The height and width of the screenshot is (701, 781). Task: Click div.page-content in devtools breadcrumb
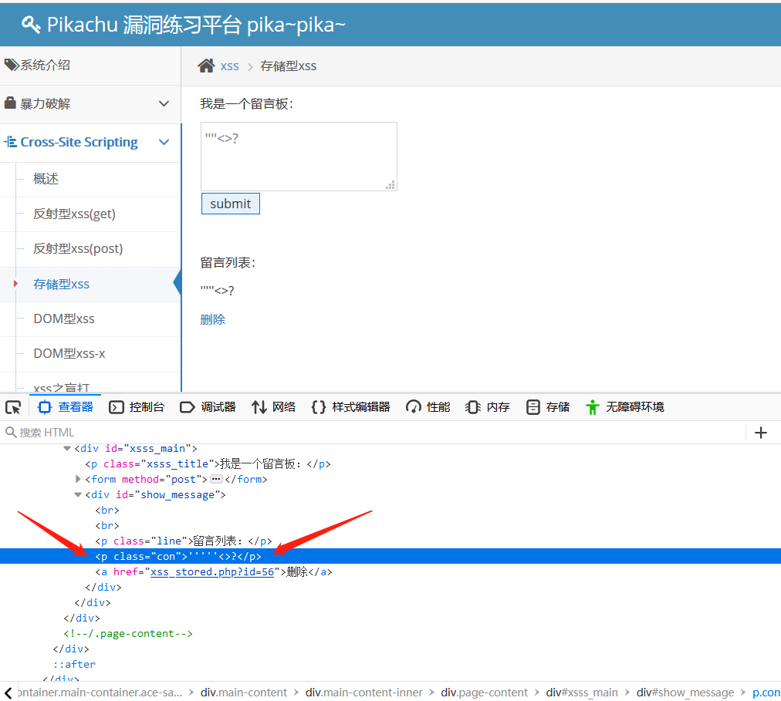[484, 693]
